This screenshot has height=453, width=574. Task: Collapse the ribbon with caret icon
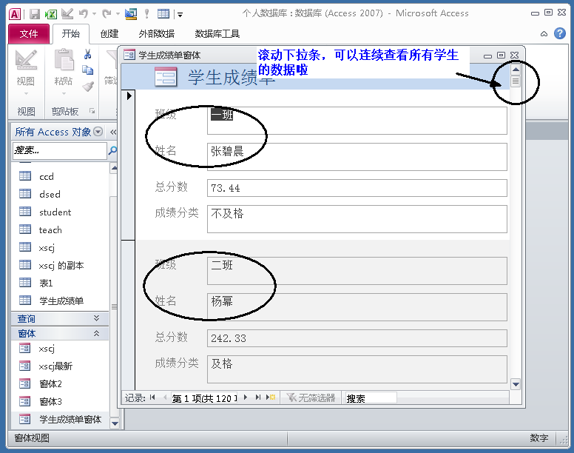point(544,34)
